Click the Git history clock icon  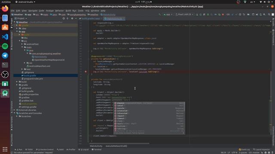[x=240, y=15]
